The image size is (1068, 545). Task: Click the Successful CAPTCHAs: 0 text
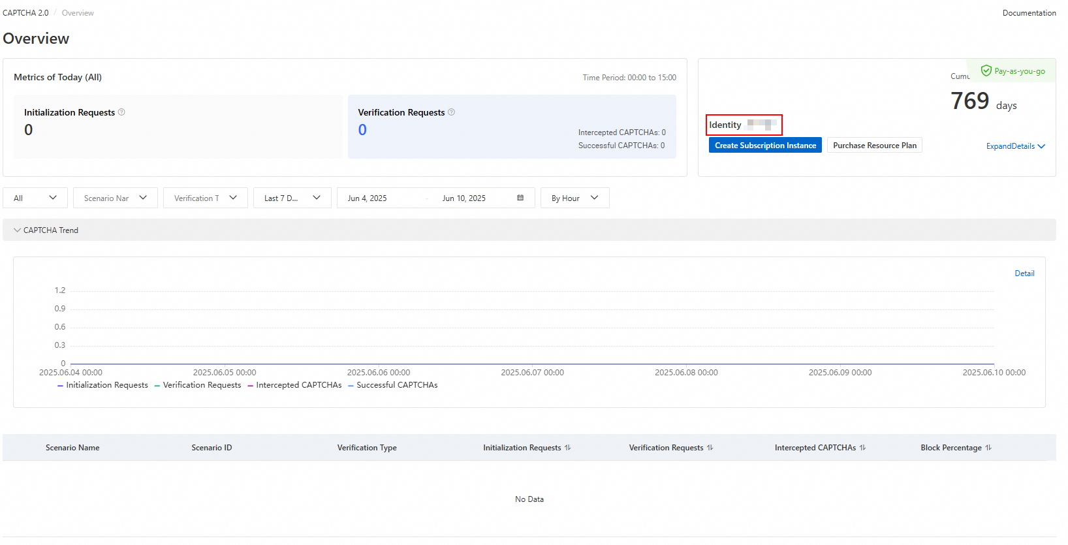point(621,146)
